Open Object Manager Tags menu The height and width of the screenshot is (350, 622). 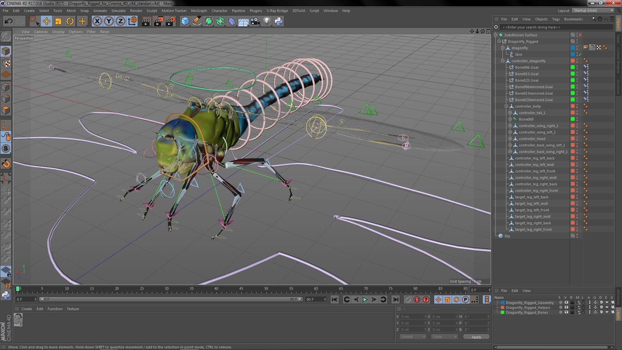pos(556,19)
